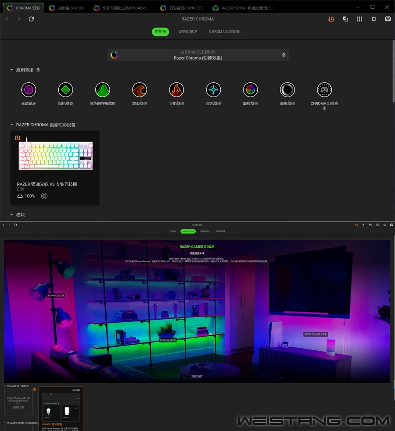Image resolution: width=395 pixels, height=431 pixels.
Task: Click the help icon beside 应用效果
Action: point(38,70)
